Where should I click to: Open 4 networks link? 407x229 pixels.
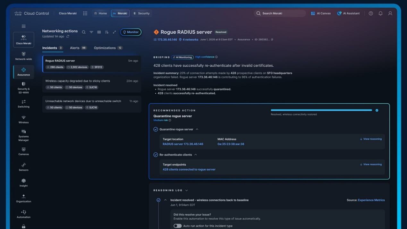pyautogui.click(x=189, y=40)
